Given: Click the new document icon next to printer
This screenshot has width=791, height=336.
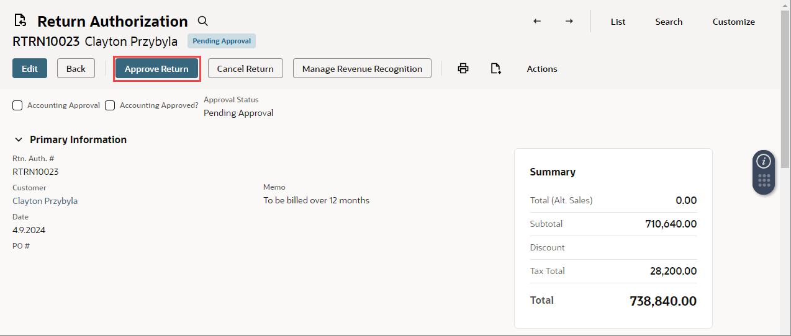Looking at the screenshot, I should pyautogui.click(x=495, y=69).
